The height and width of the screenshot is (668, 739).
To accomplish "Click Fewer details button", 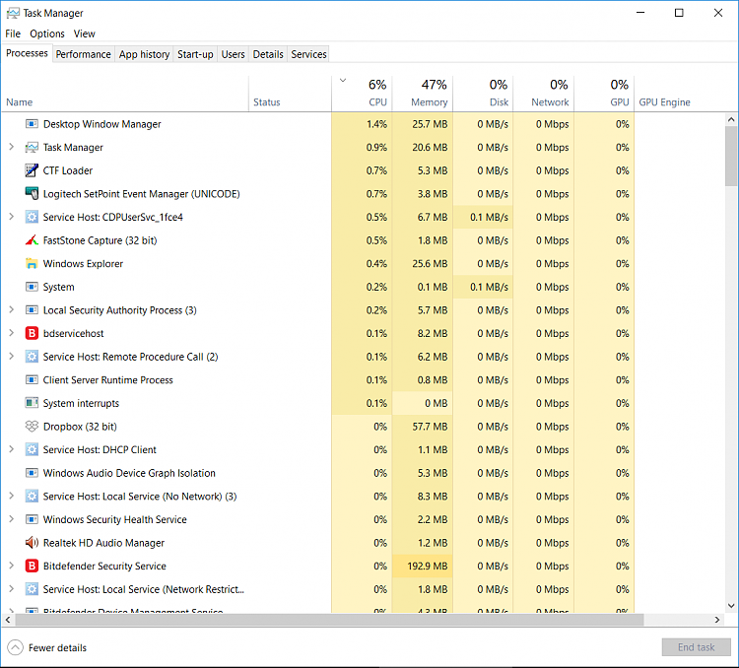I will pyautogui.click(x=47, y=647).
